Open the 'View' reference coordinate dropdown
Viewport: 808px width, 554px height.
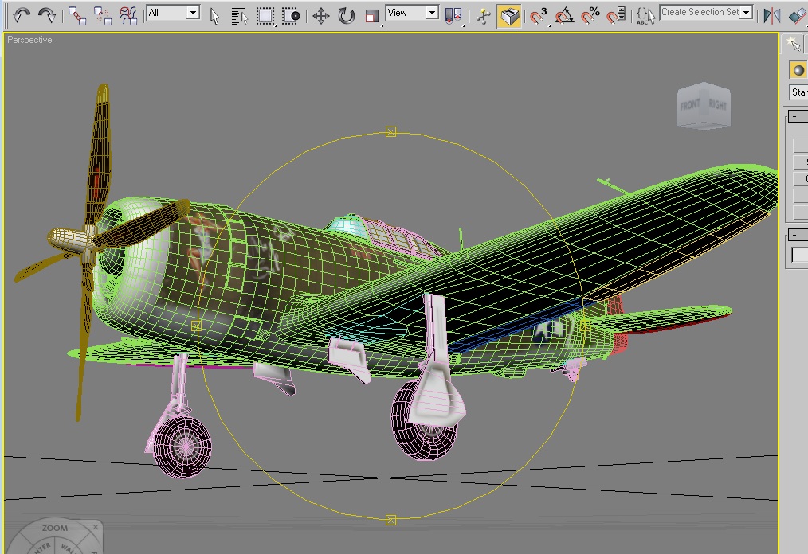(412, 13)
